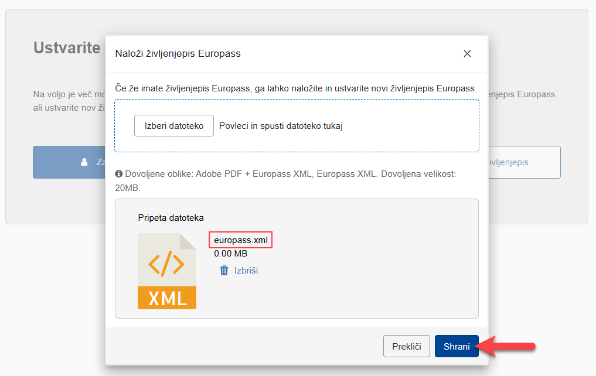Click the 'Če že imate življenjepis' description text
The height and width of the screenshot is (376, 596).
coord(296,88)
